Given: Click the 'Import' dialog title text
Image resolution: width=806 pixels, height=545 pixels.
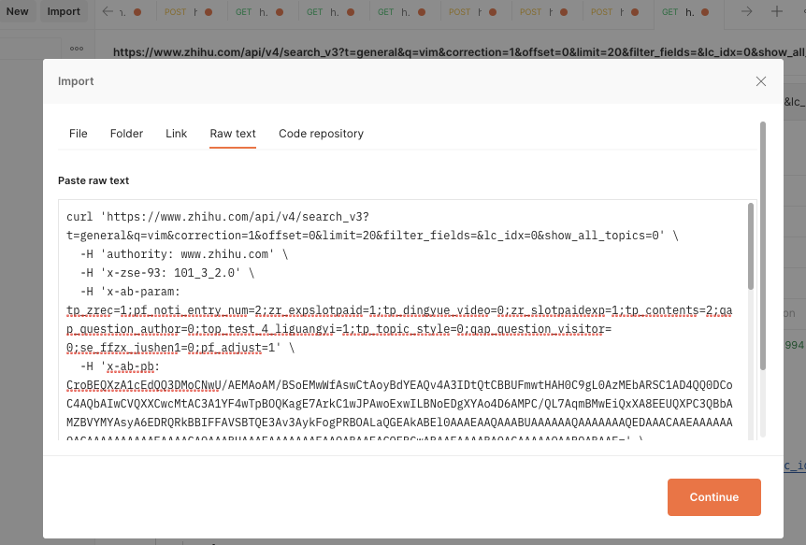Looking at the screenshot, I should coord(76,81).
